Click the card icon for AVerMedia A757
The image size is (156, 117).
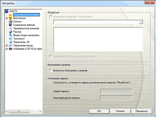point(11,49)
